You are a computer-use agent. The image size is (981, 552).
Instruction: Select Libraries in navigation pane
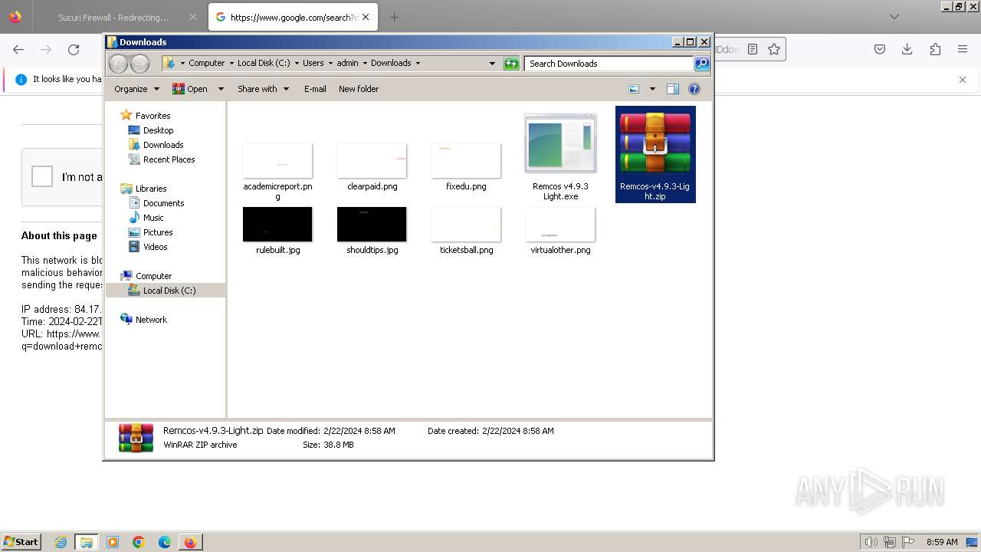point(151,189)
